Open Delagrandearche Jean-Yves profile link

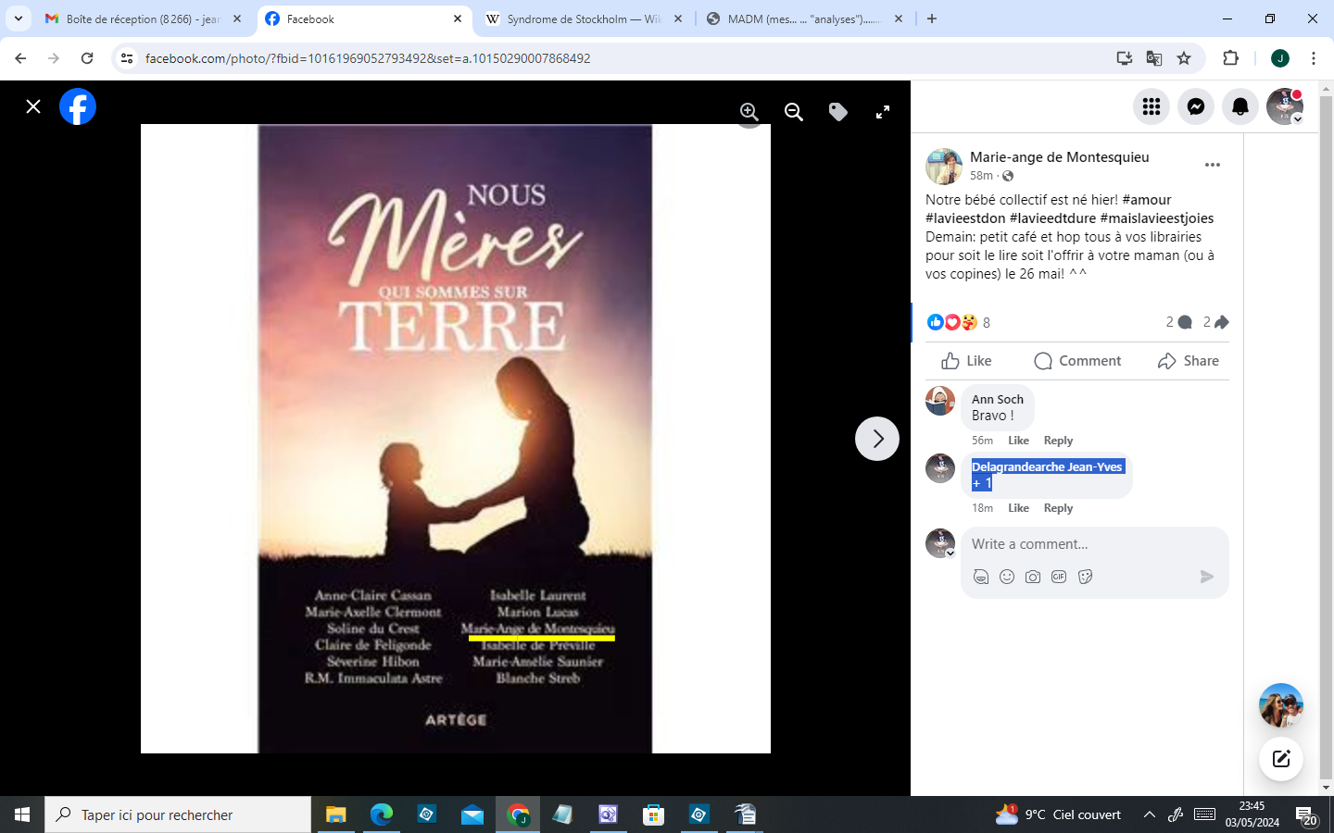pos(1047,466)
